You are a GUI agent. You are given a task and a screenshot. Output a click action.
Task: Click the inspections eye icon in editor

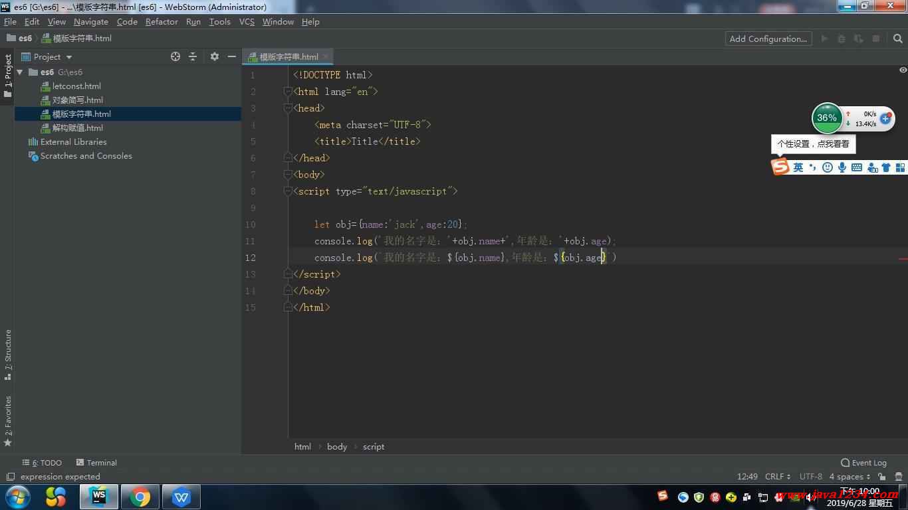tap(903, 70)
